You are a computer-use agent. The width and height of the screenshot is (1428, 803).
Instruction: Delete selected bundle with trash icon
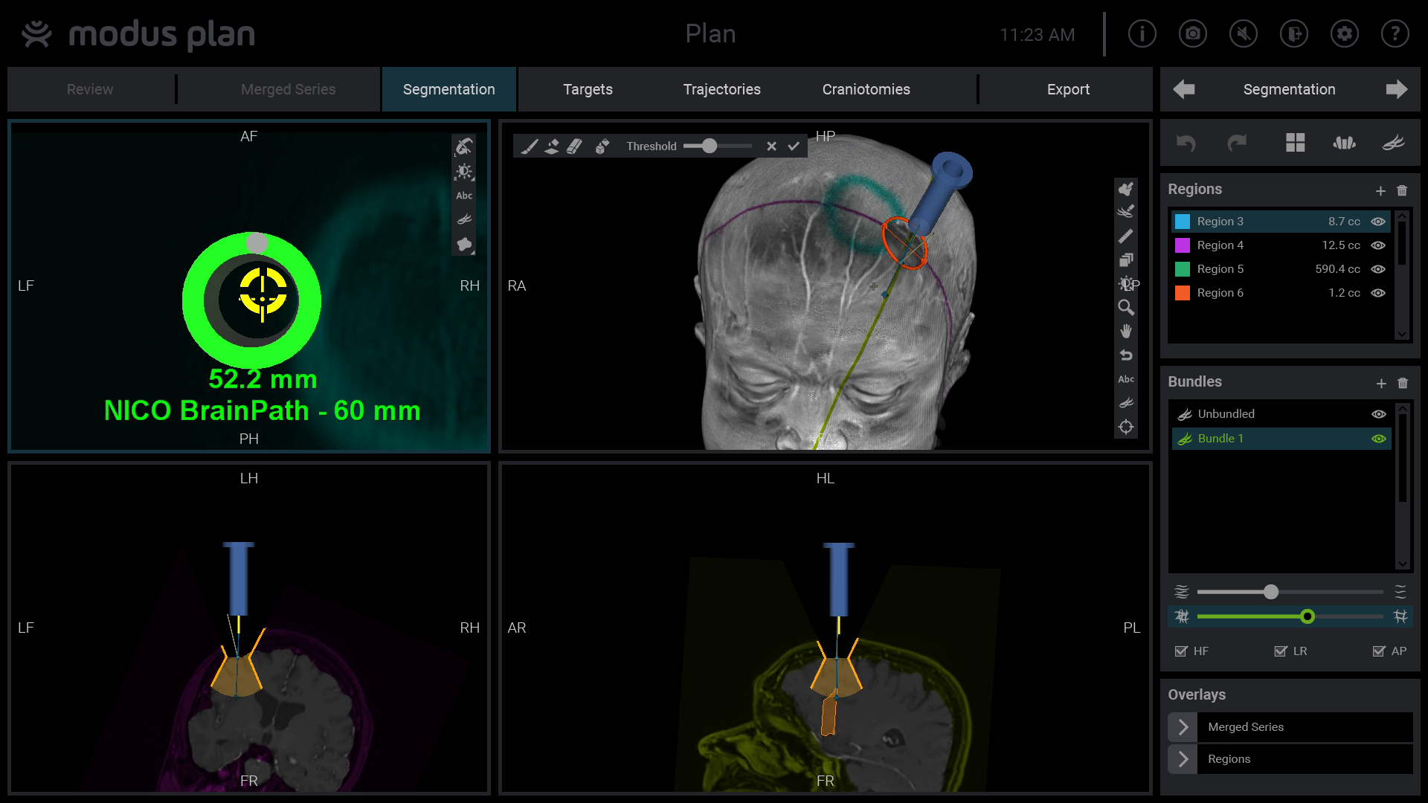pyautogui.click(x=1403, y=383)
